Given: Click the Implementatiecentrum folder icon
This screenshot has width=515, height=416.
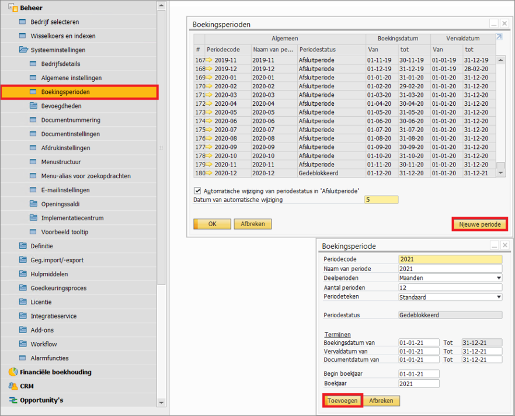Looking at the screenshot, I should pos(33,218).
